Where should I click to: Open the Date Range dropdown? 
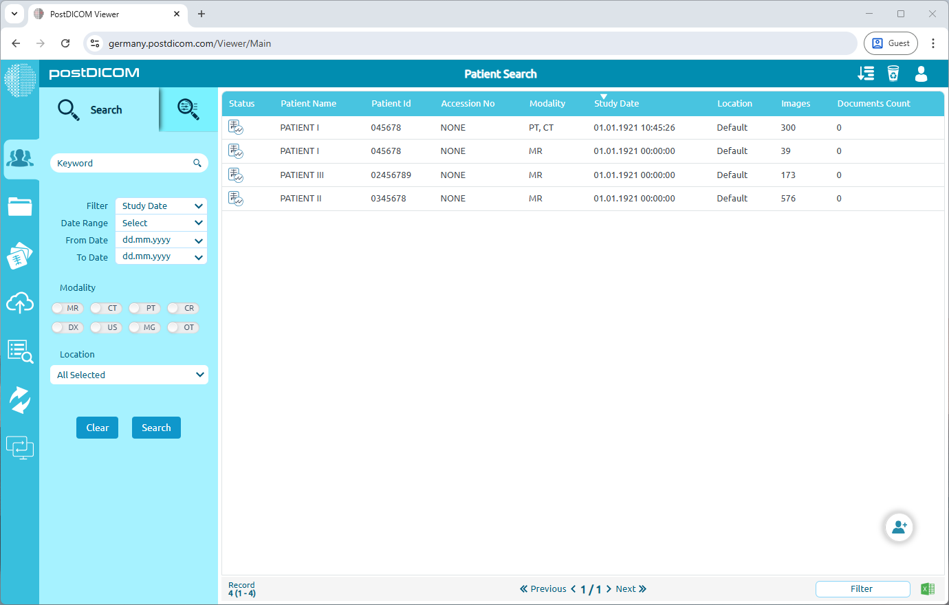[x=160, y=222]
